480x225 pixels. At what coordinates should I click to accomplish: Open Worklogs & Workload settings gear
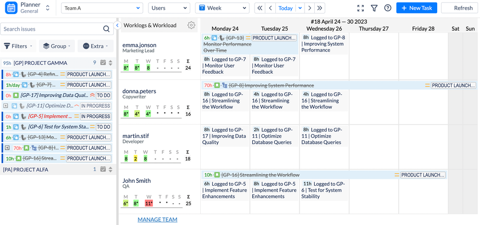191,25
